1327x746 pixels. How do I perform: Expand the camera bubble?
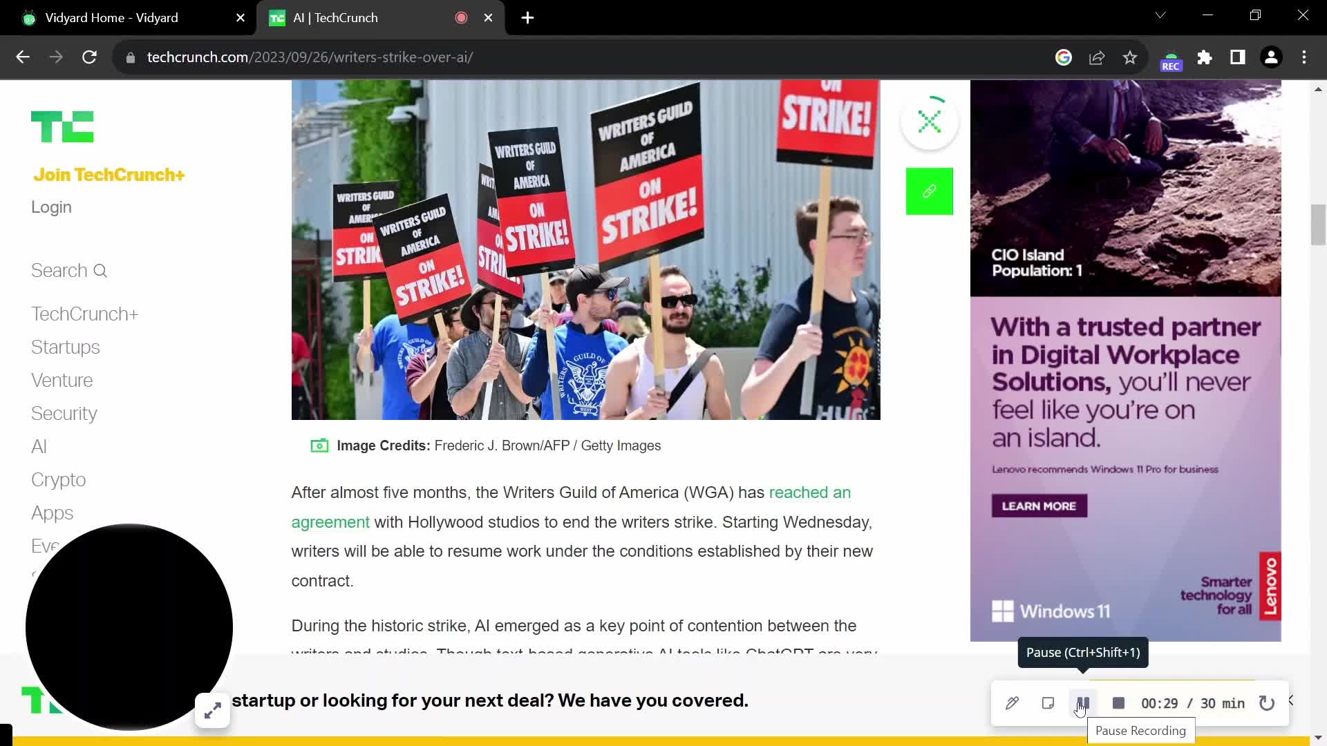[213, 710]
